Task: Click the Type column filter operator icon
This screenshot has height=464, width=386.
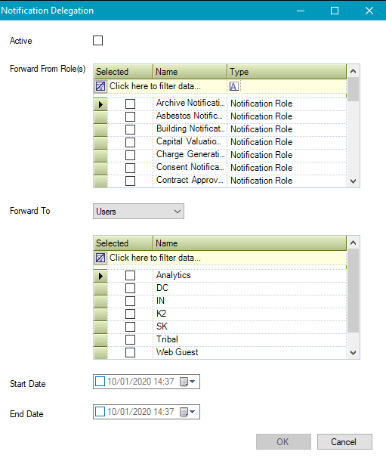Action: [x=233, y=86]
